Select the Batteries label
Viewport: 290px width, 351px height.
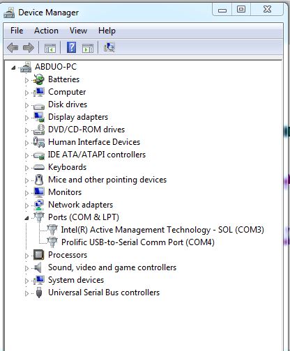coord(63,79)
